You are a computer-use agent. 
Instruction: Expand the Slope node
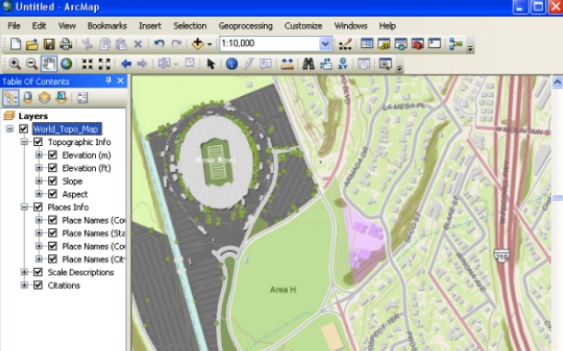39,181
